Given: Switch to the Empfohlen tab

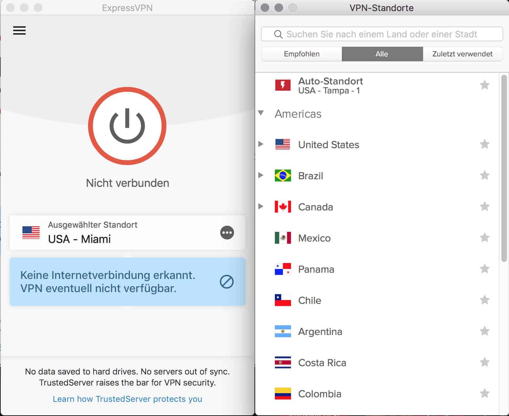Looking at the screenshot, I should pos(302,54).
